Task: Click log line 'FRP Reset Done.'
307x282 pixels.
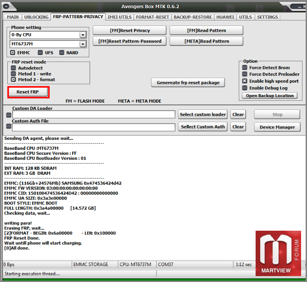Action: tap(22, 238)
